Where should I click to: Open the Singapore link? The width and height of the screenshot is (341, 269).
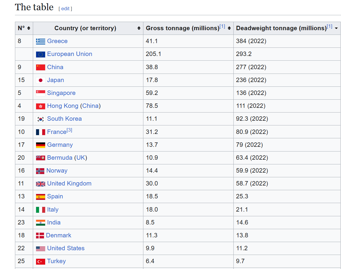(61, 93)
